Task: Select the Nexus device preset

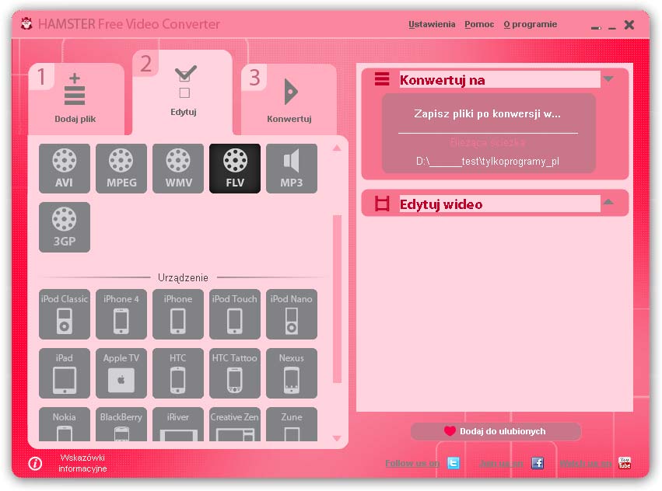Action: 291,373
